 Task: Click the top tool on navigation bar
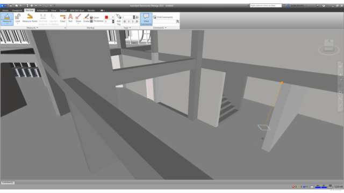340,66
